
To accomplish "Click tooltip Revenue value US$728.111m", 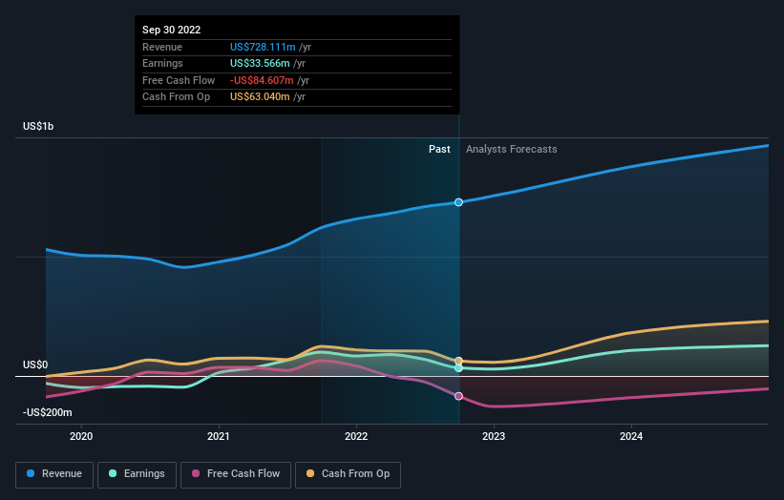I will [263, 47].
